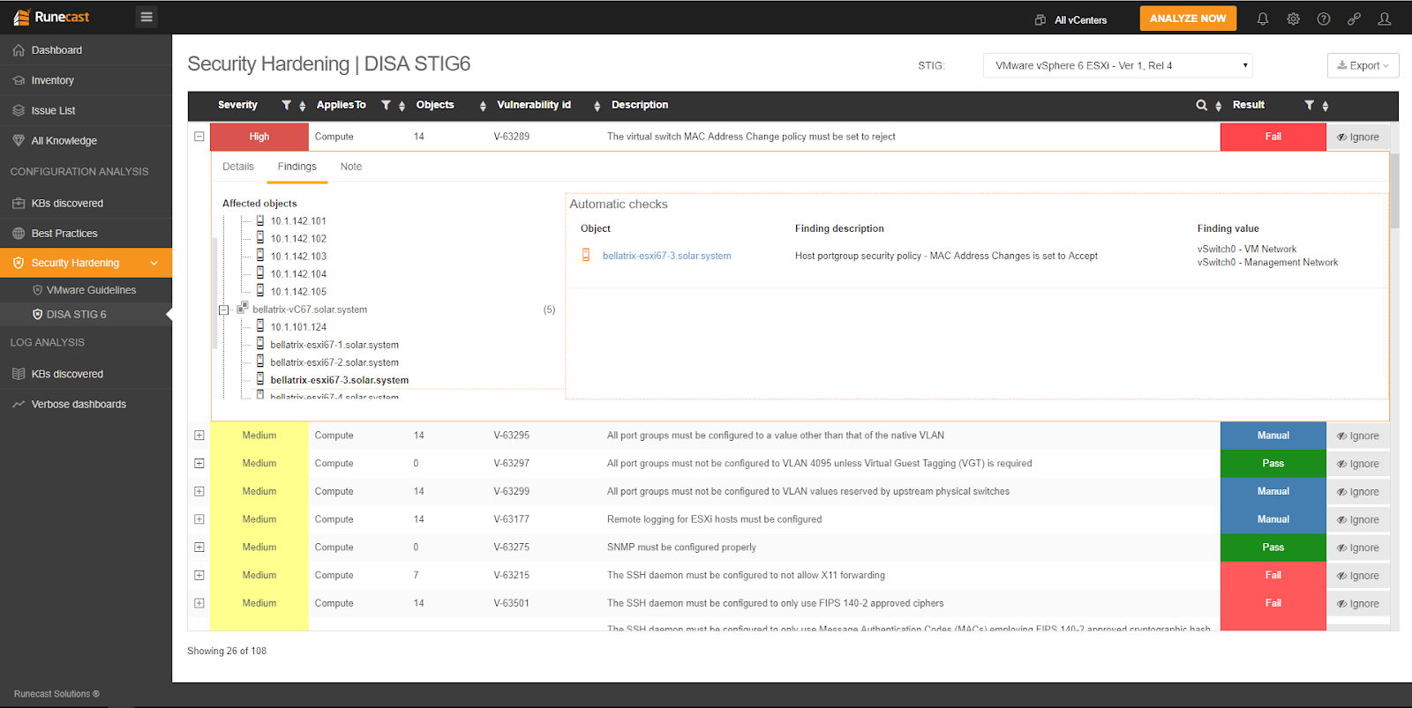Click the Description search magnifier icon
Viewport: 1412px width, 708px height.
(x=1201, y=105)
